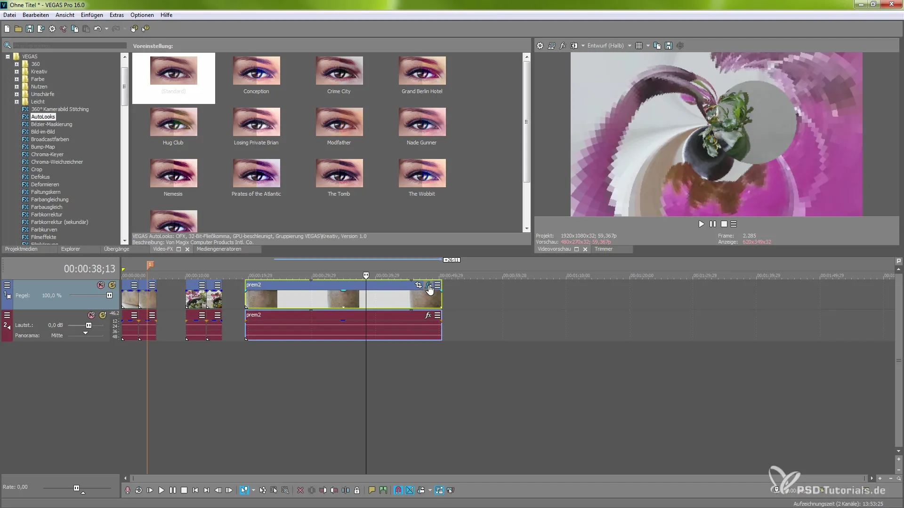Click the New project icon in toolbar
This screenshot has width=904, height=508.
tap(7, 29)
